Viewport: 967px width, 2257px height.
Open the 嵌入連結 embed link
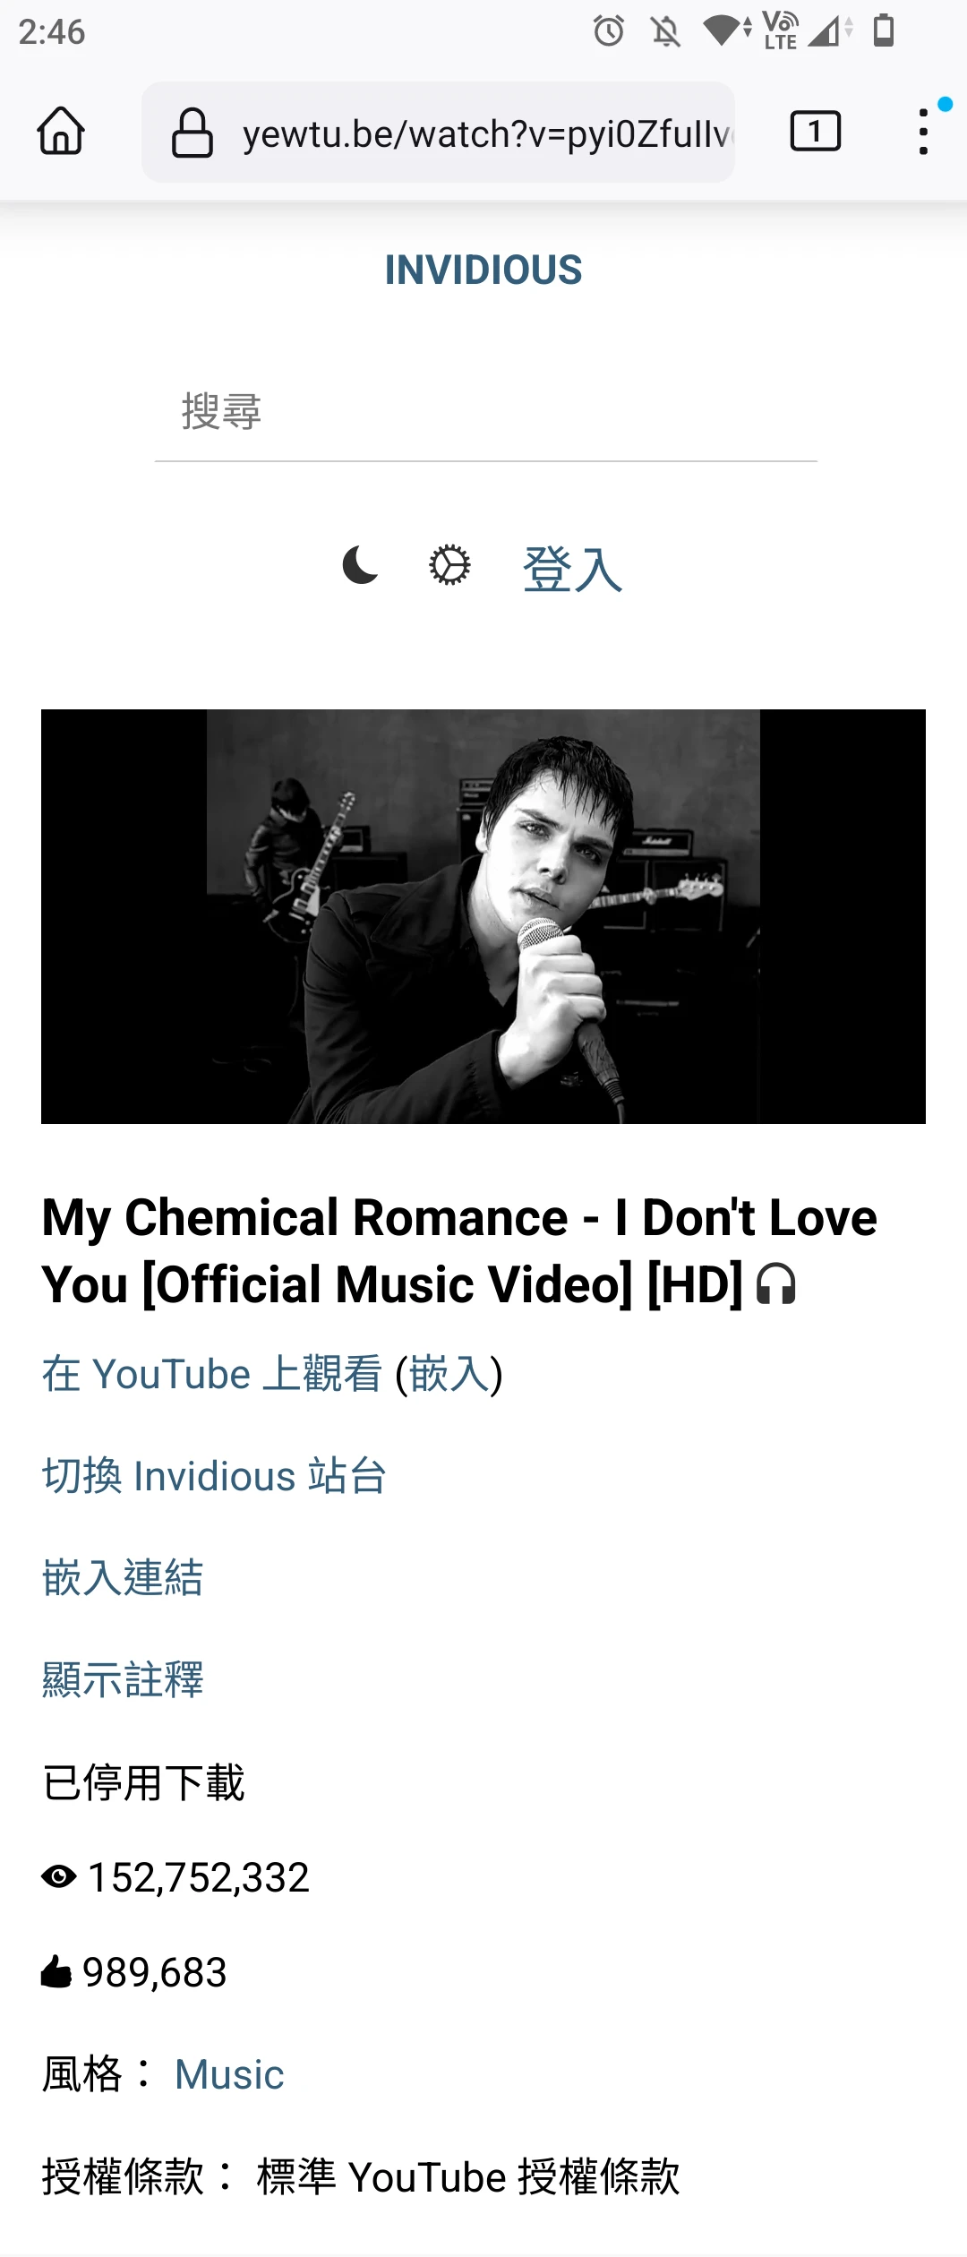[123, 1577]
